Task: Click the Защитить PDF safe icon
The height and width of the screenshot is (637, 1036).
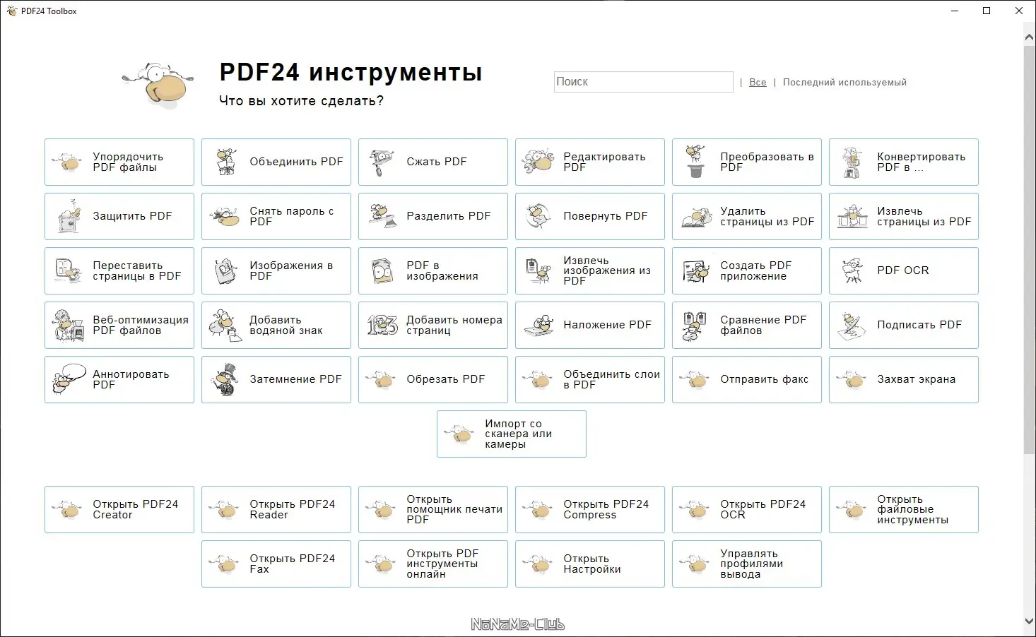Action: [x=69, y=216]
